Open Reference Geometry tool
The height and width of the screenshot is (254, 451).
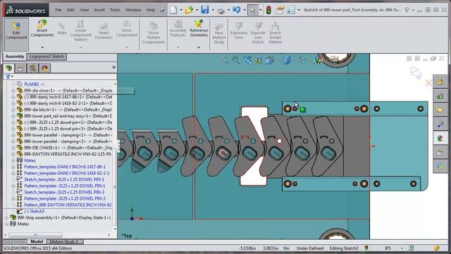tap(199, 29)
